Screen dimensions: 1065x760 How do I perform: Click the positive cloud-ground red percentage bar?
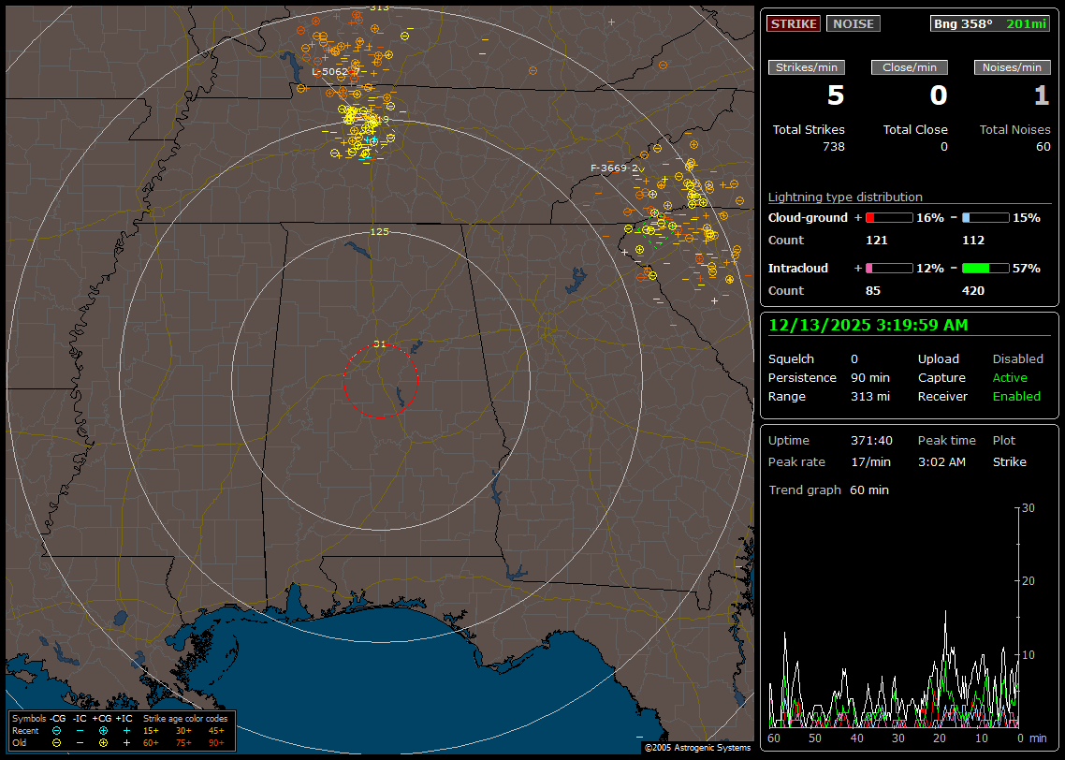pyautogui.click(x=888, y=217)
